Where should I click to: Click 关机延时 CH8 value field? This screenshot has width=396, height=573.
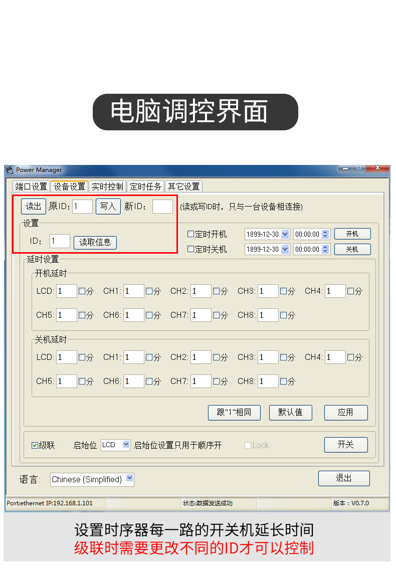(x=268, y=381)
